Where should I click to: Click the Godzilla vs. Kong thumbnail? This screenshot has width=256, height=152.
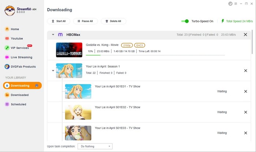pos(69,50)
